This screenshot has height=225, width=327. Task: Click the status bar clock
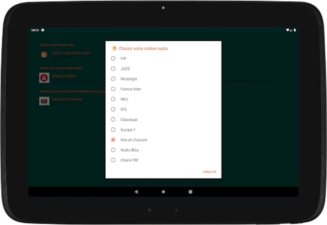coord(35,30)
